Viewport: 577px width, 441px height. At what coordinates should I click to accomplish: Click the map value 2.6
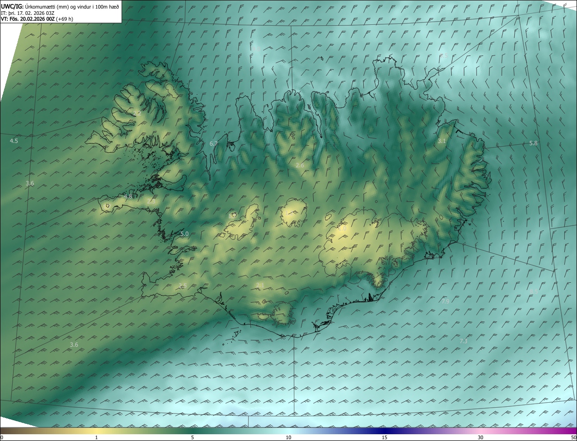[300, 165]
